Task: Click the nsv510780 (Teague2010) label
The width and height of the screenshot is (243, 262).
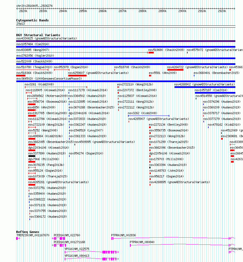Action: 34,67
